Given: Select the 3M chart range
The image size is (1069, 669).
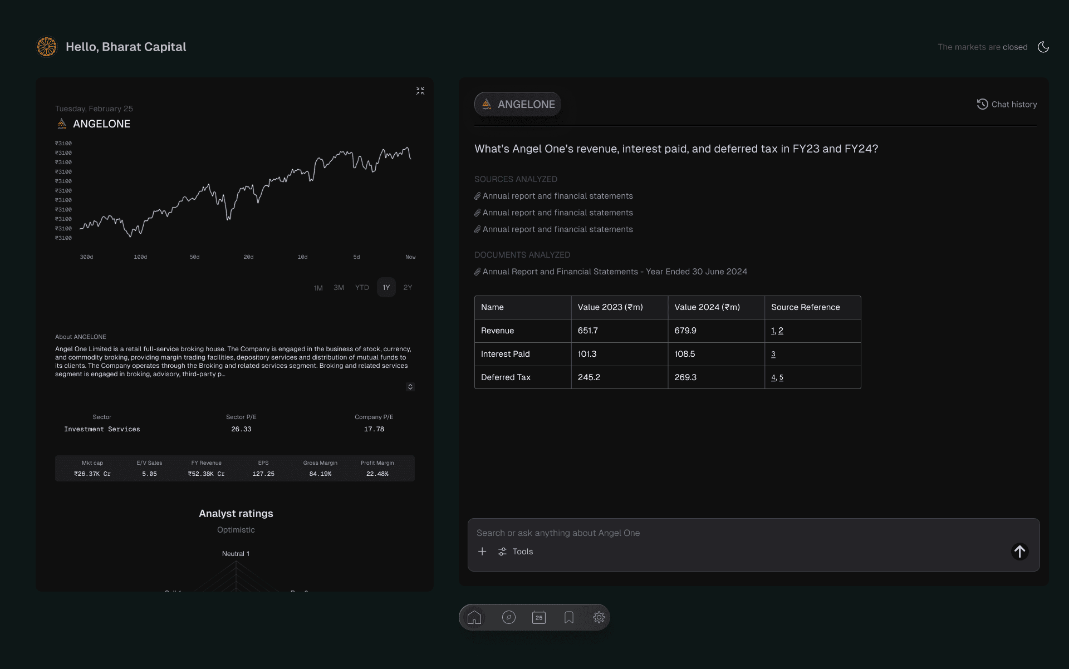Looking at the screenshot, I should click(339, 288).
